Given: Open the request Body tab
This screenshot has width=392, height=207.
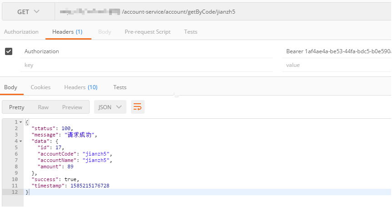Looking at the screenshot, I should coord(105,32).
